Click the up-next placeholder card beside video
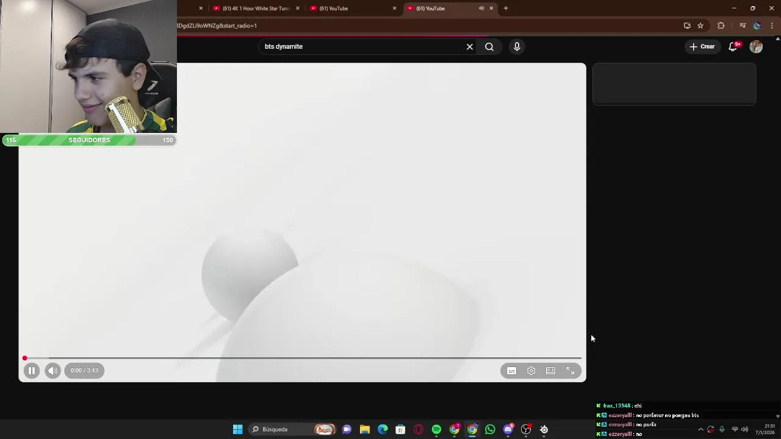 tap(674, 84)
